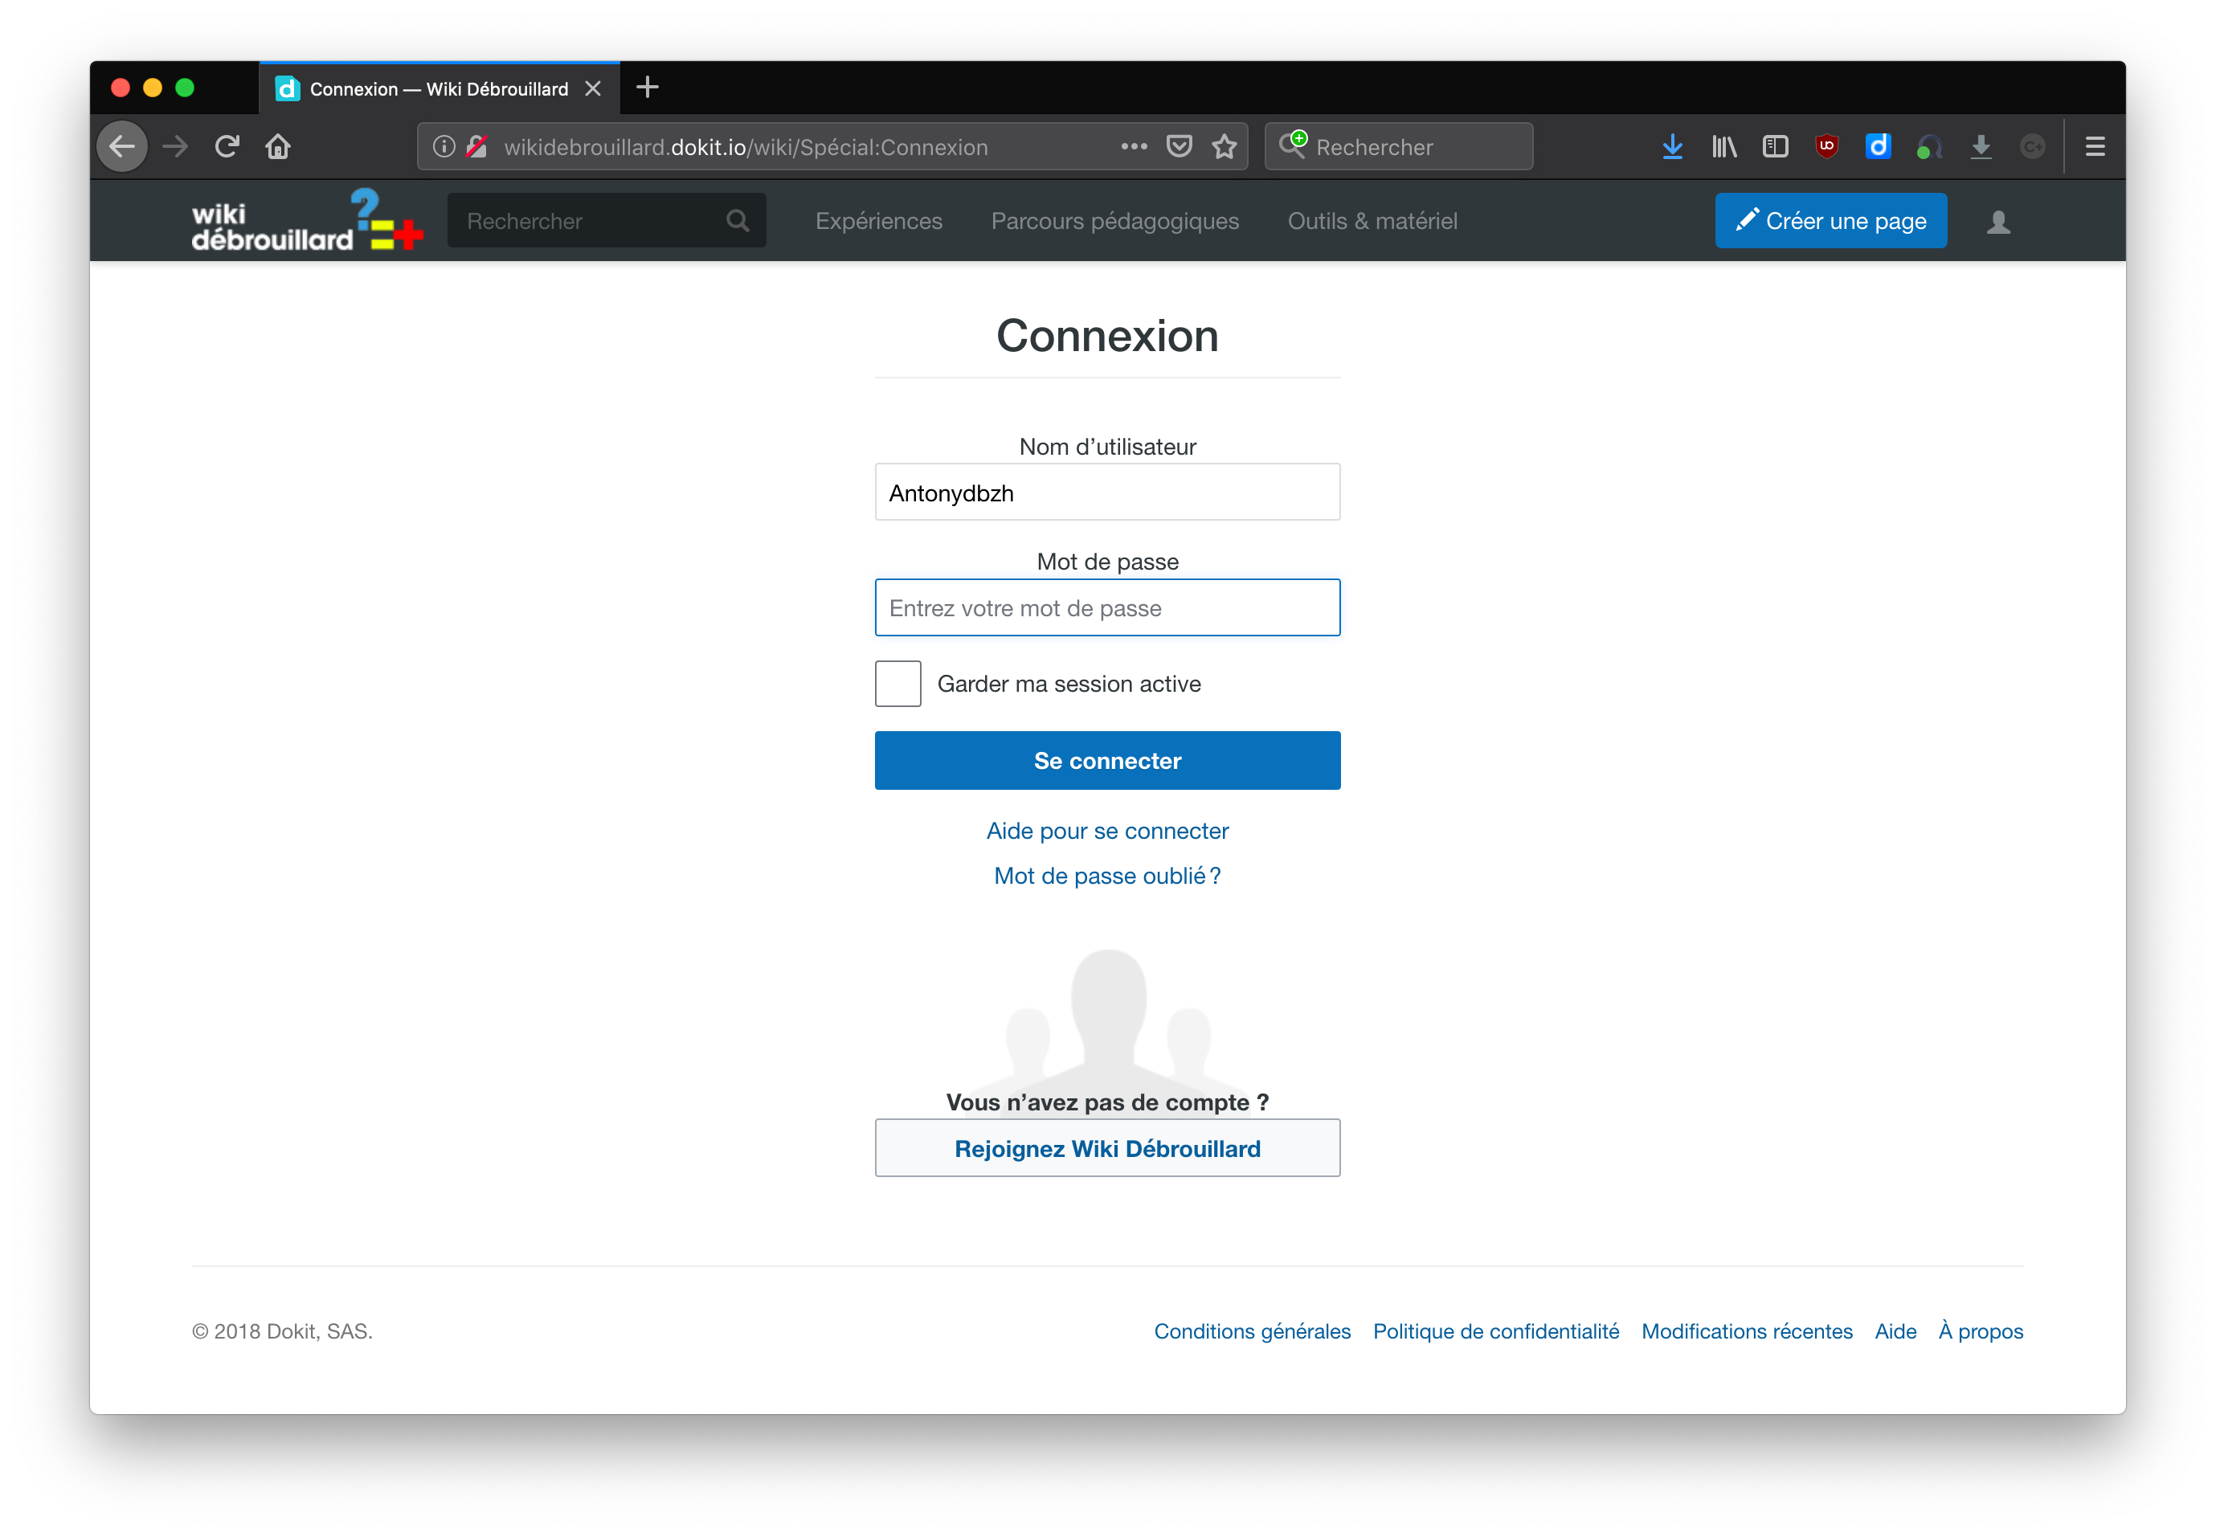Open Outils & matériel nav item
2216x1533 pixels.
1372,221
